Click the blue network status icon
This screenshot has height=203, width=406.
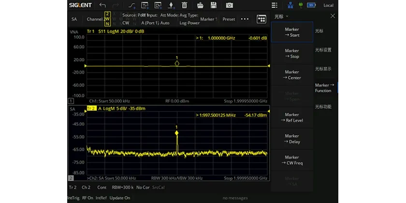[290, 5]
